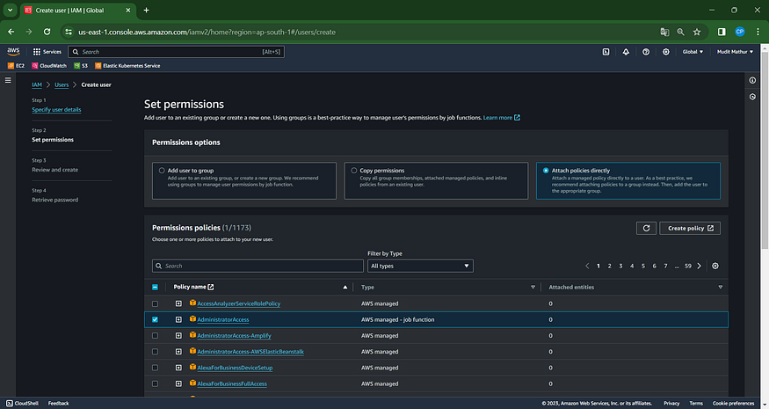Toggle the side navigation hamburger menu
The height and width of the screenshot is (409, 769).
8,80
